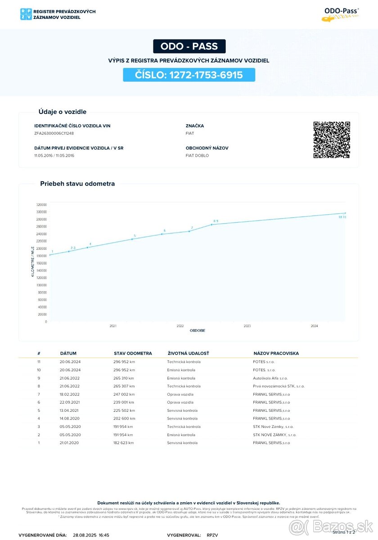Click the 182 623 km odometer reading
The image size is (378, 540).
pyautogui.click(x=124, y=443)
